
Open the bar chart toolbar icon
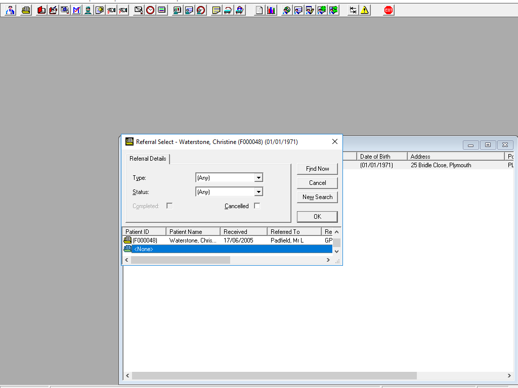tap(271, 10)
